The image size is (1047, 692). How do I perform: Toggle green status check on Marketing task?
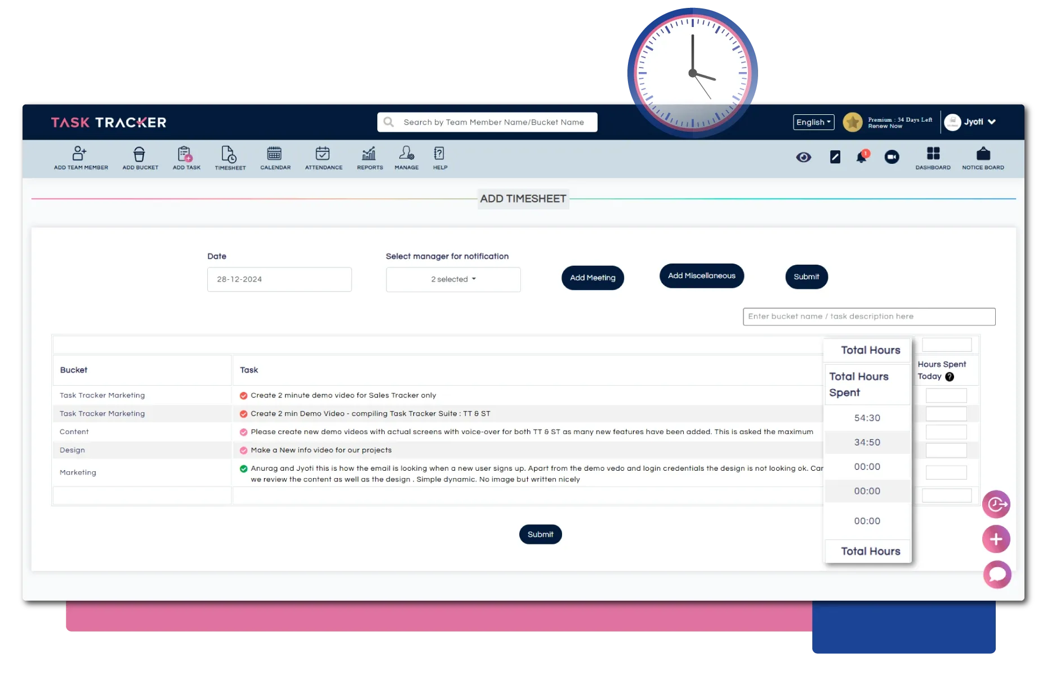pyautogui.click(x=243, y=468)
